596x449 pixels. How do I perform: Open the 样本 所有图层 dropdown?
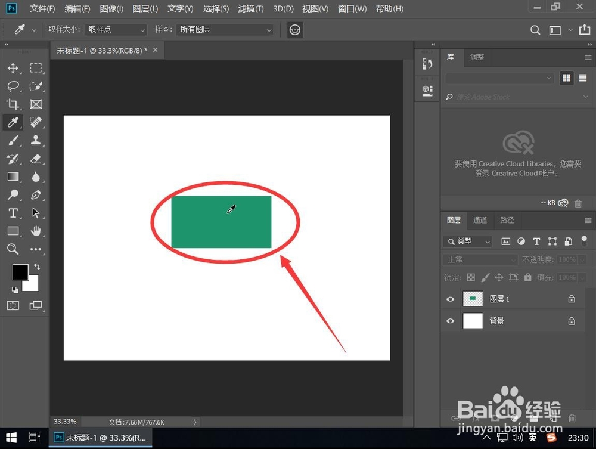click(x=225, y=30)
